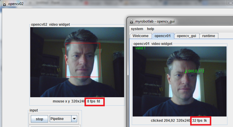Screen dimensions: 233x127
Task: Click the 'opencv02 video widget' panel title
Action: 50,25
